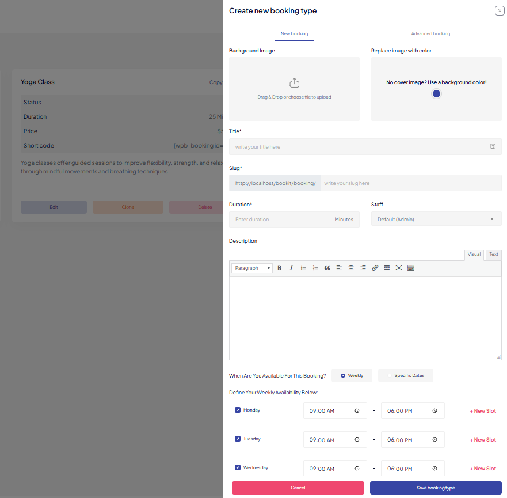Image resolution: width=507 pixels, height=498 pixels.
Task: Click the Tuesday end time field
Action: pos(413,440)
